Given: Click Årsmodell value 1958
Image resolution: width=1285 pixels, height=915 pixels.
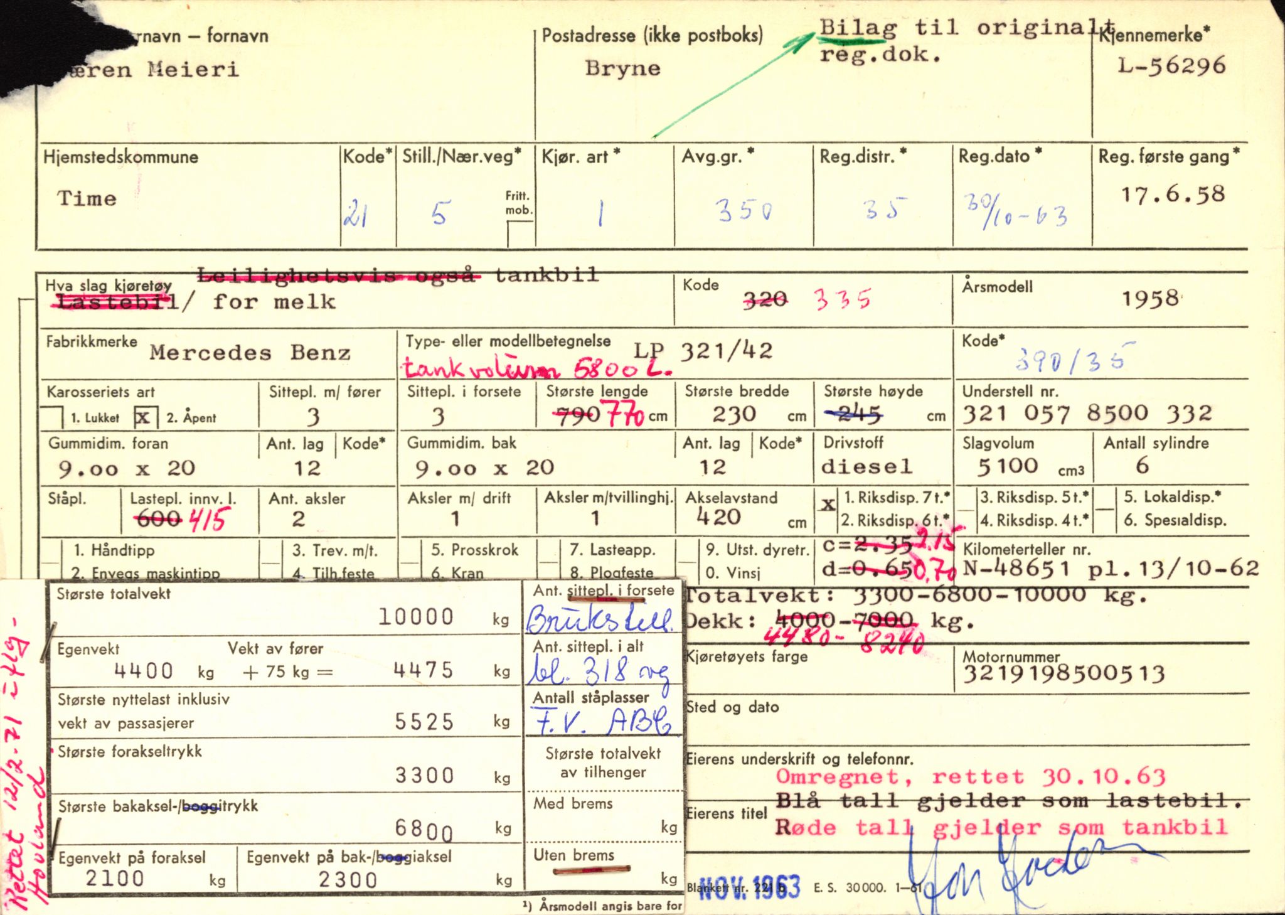Looking at the screenshot, I should 1150,299.
